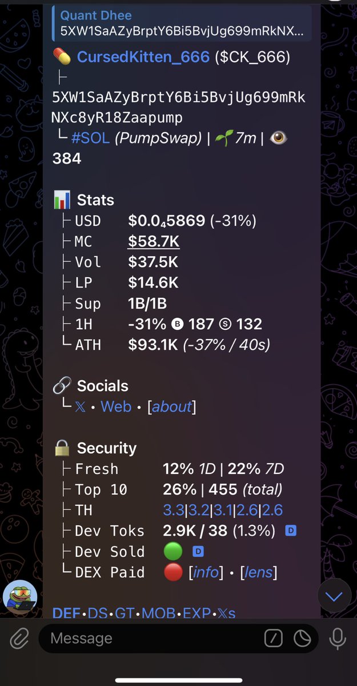Screen dimensions: 357x686
Task: Open the Web social link
Action: [115, 407]
